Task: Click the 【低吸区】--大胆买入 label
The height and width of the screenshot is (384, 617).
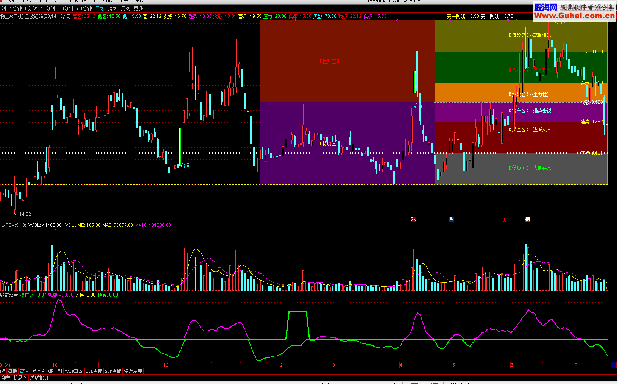Action: coord(530,168)
